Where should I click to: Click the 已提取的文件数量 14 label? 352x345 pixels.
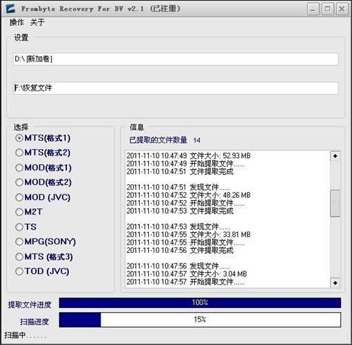coord(165,140)
